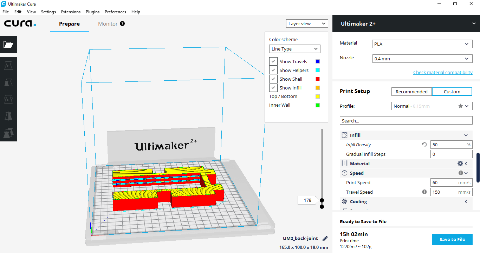Switch to the Prepare tab
This screenshot has width=480, height=253.
(x=69, y=24)
